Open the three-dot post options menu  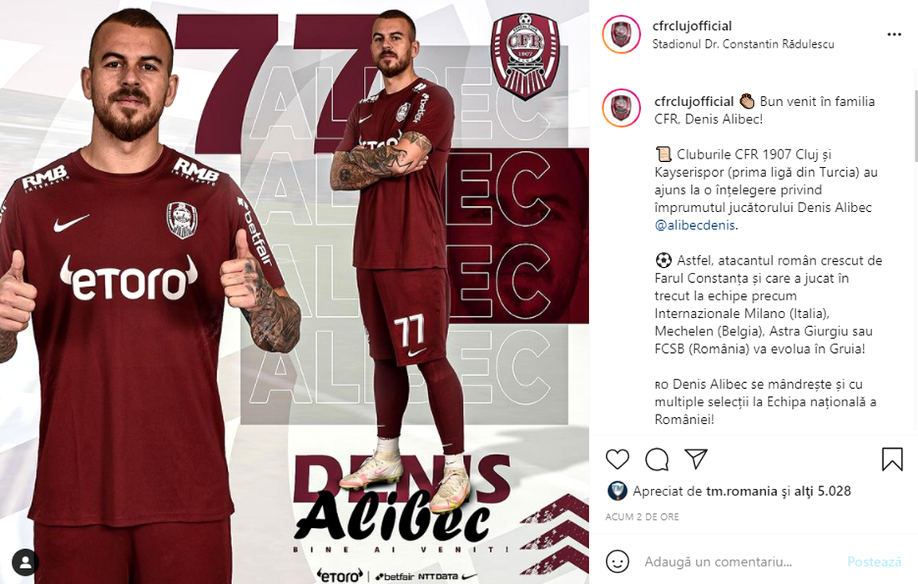click(x=894, y=34)
